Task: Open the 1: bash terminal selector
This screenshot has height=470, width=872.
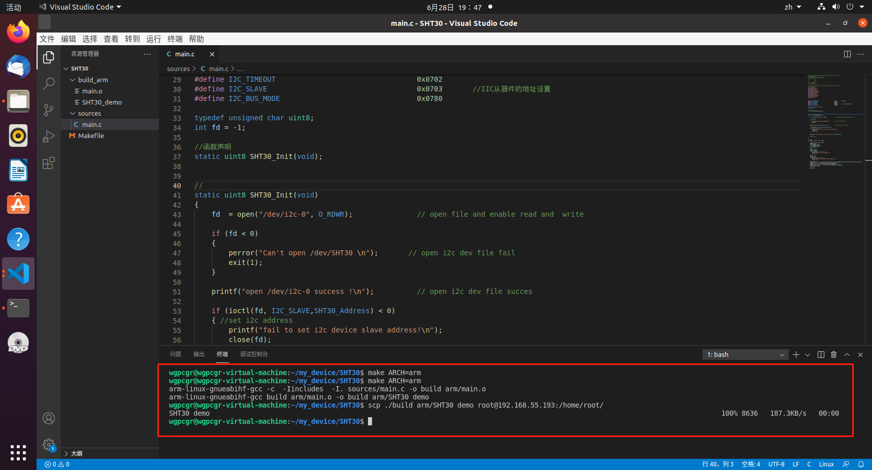Action: click(745, 355)
